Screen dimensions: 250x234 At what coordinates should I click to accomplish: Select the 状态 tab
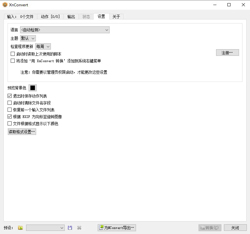[x=86, y=17]
